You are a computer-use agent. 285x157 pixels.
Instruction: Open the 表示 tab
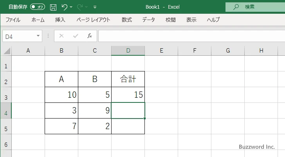pos(191,20)
